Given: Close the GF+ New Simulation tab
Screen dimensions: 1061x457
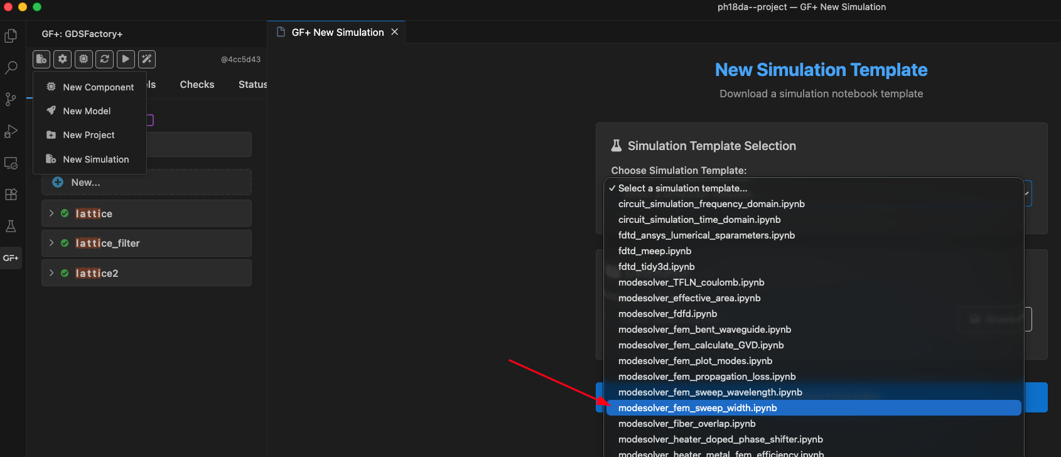Looking at the screenshot, I should (x=394, y=32).
